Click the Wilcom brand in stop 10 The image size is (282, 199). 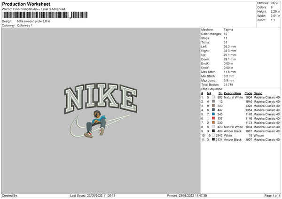258,136
